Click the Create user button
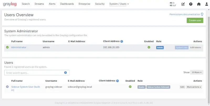Viewport: 210px width, 106px height. [x=195, y=20]
